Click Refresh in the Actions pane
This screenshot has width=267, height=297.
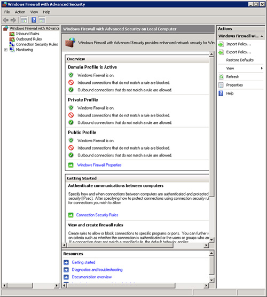233,77
